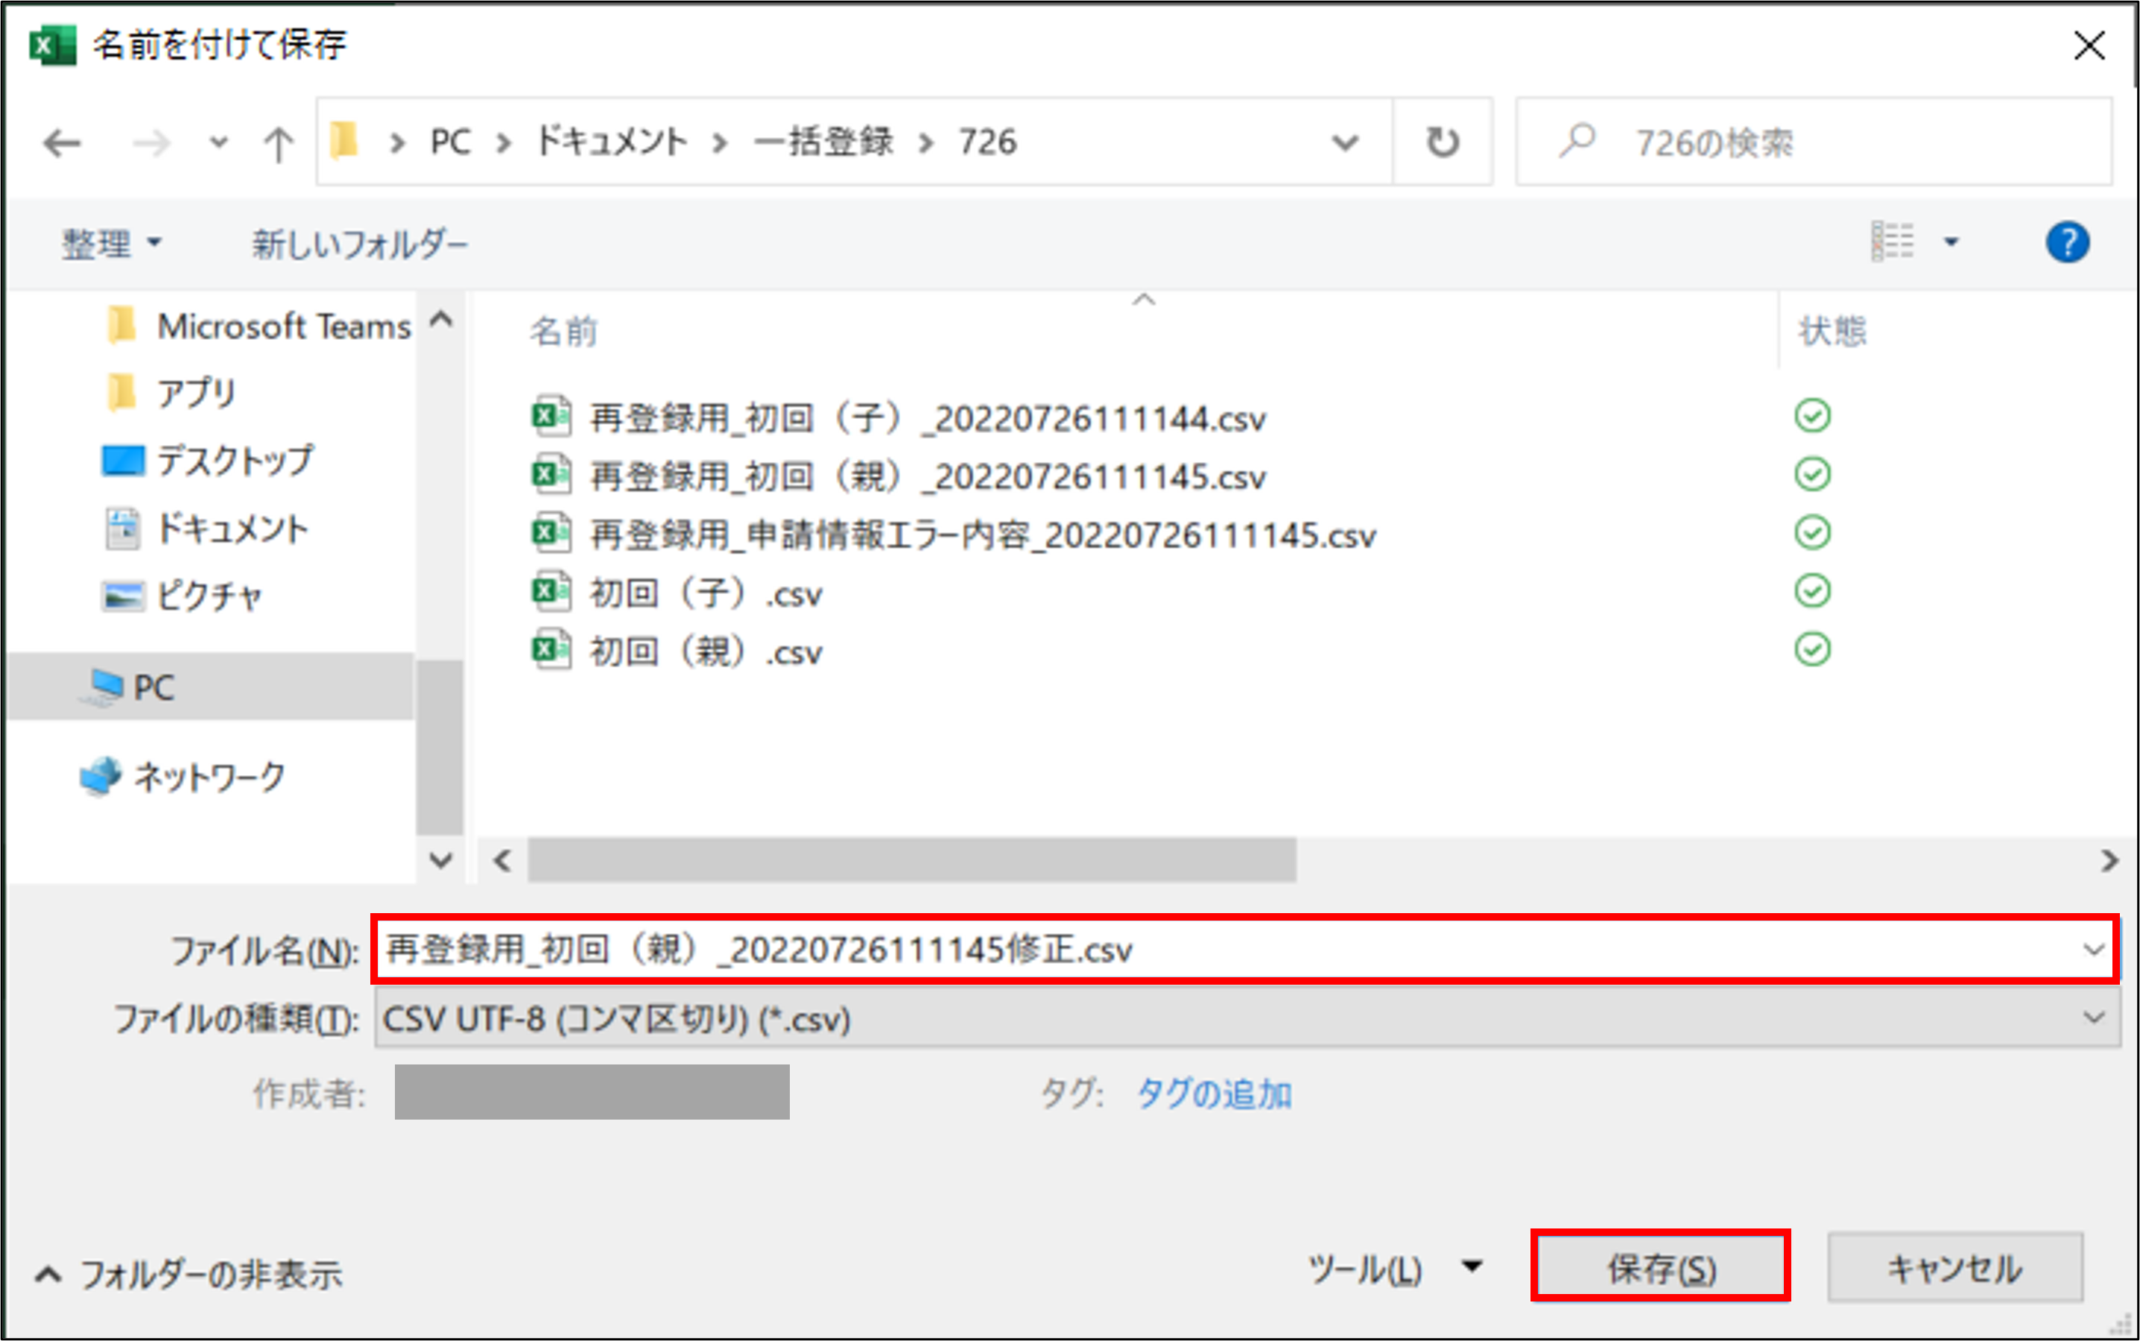Click the up-one-level arrow icon
Screen dimensions: 2140x1341
[279, 143]
